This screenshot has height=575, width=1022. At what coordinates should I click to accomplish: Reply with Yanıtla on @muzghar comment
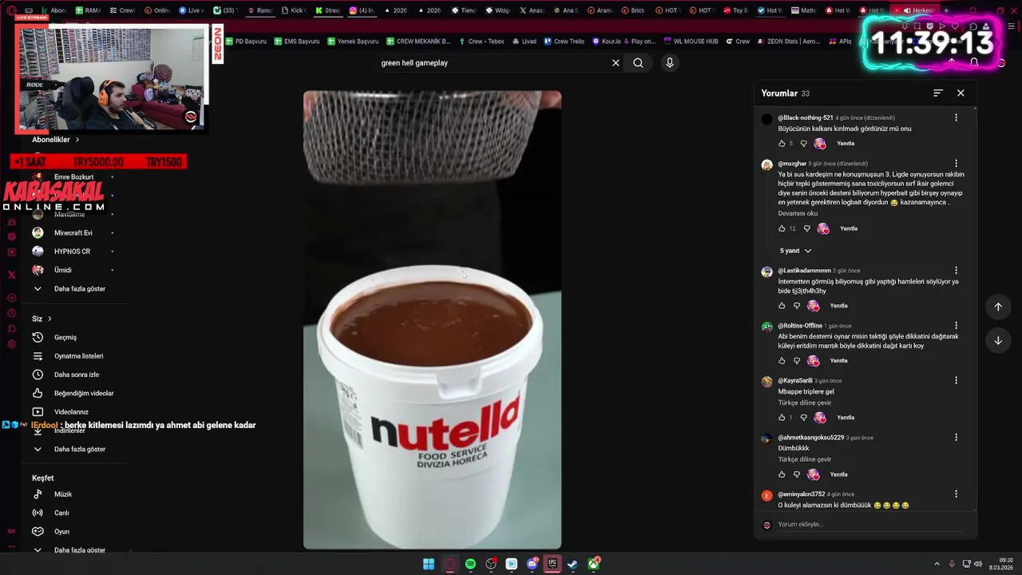click(849, 228)
